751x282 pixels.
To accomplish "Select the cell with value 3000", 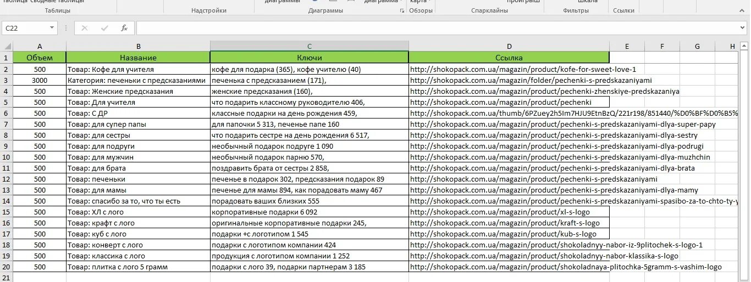I will tap(40, 80).
